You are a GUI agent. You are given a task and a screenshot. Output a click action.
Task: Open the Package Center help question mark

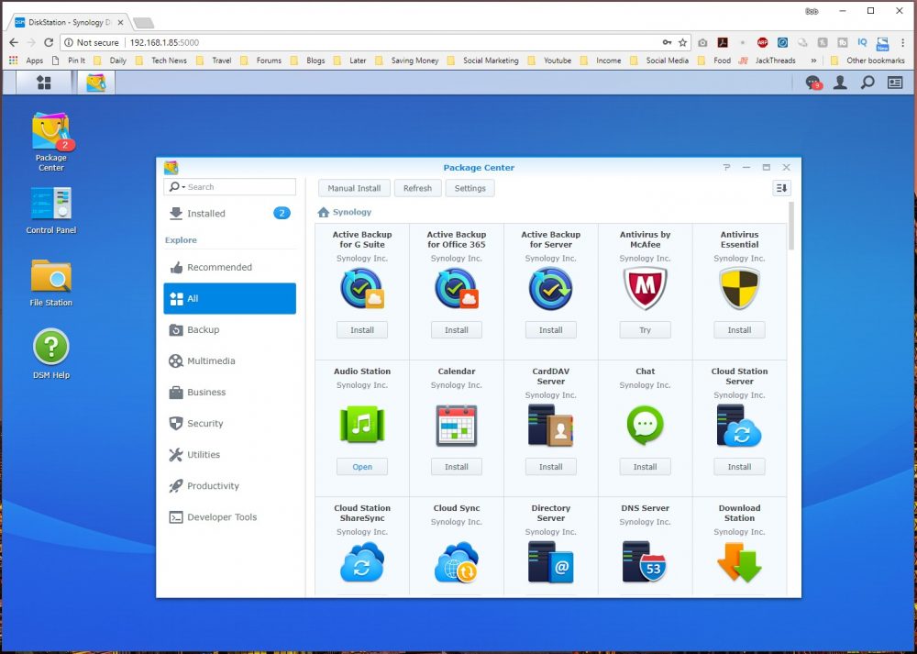(726, 167)
